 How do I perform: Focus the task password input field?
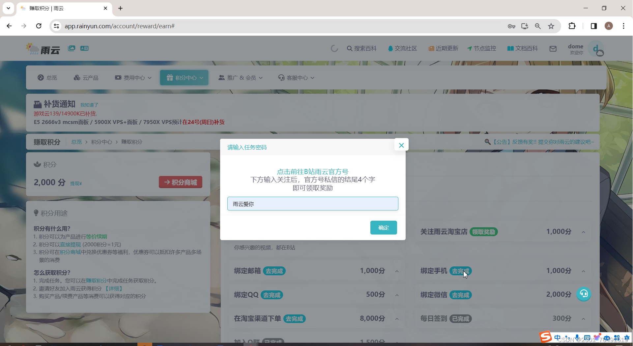[313, 204]
